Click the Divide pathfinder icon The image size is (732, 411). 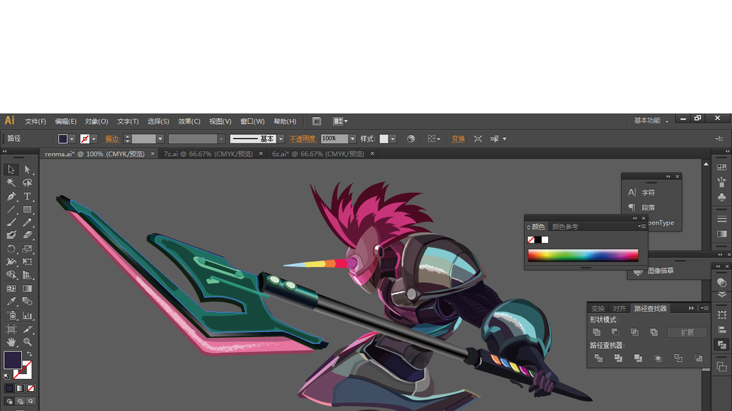598,358
